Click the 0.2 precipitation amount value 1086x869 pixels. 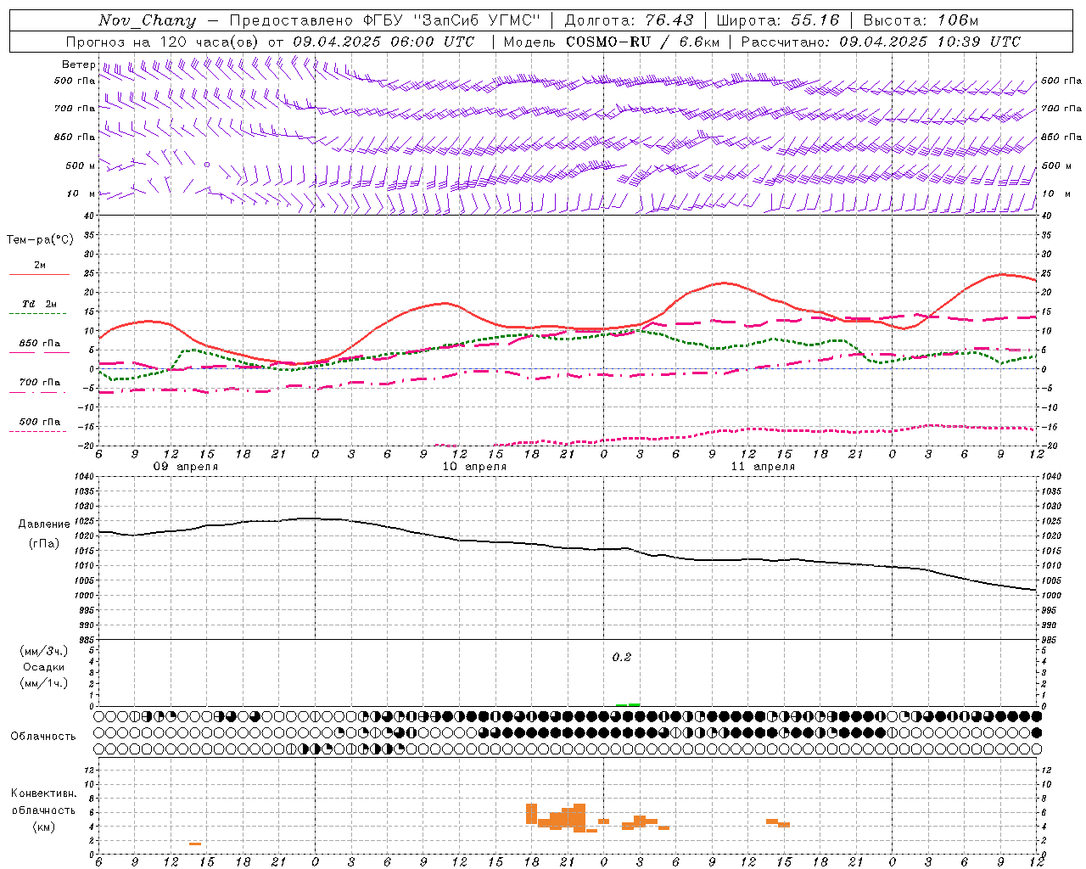(622, 658)
